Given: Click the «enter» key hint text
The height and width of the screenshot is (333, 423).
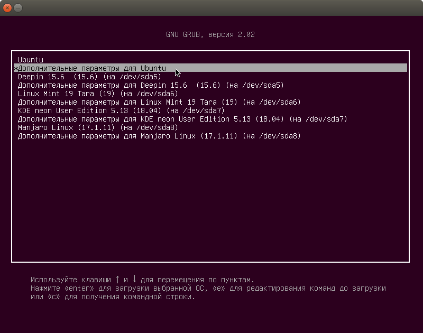Looking at the screenshot, I should pyautogui.click(x=79, y=288).
